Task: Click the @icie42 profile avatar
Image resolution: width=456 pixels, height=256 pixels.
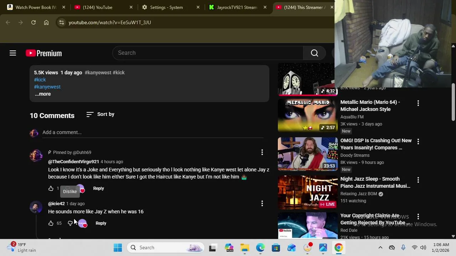Action: (36, 207)
